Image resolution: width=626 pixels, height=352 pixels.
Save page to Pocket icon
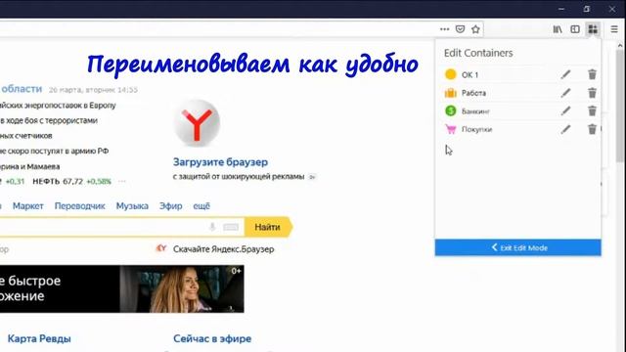click(460, 29)
